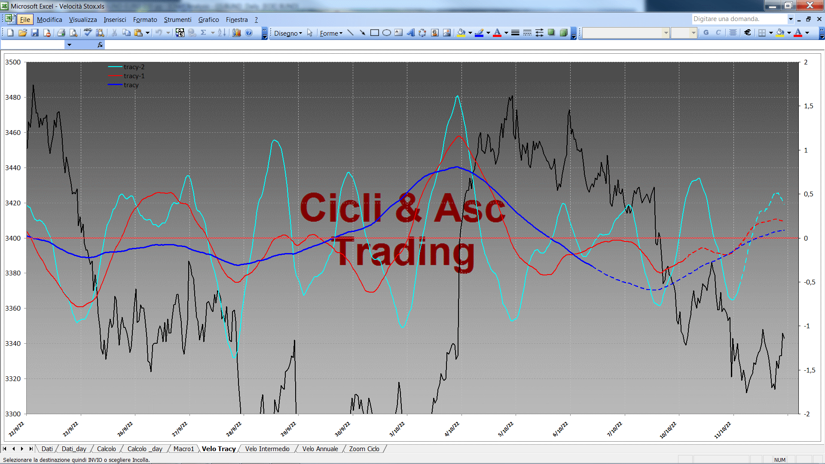The image size is (825, 464).
Task: Click the Insert Clip Art icon
Action: 435,33
